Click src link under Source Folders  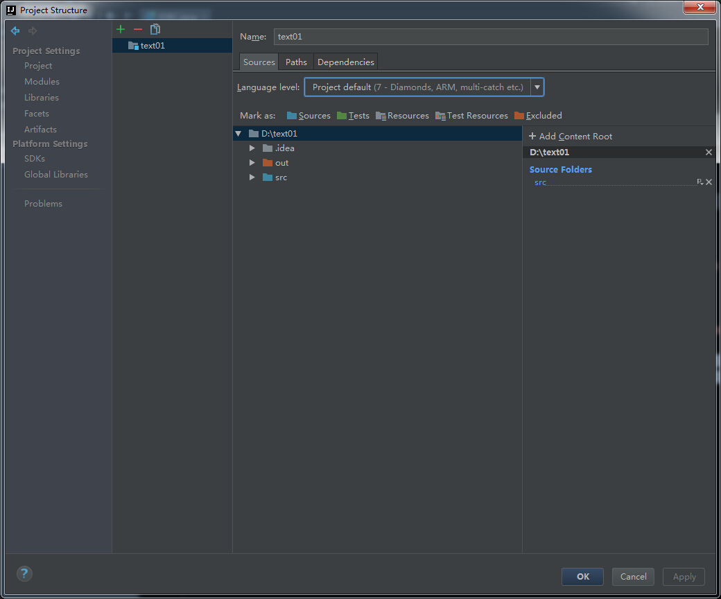[x=540, y=182]
